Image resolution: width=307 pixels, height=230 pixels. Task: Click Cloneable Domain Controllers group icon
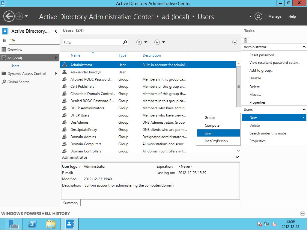64,94
